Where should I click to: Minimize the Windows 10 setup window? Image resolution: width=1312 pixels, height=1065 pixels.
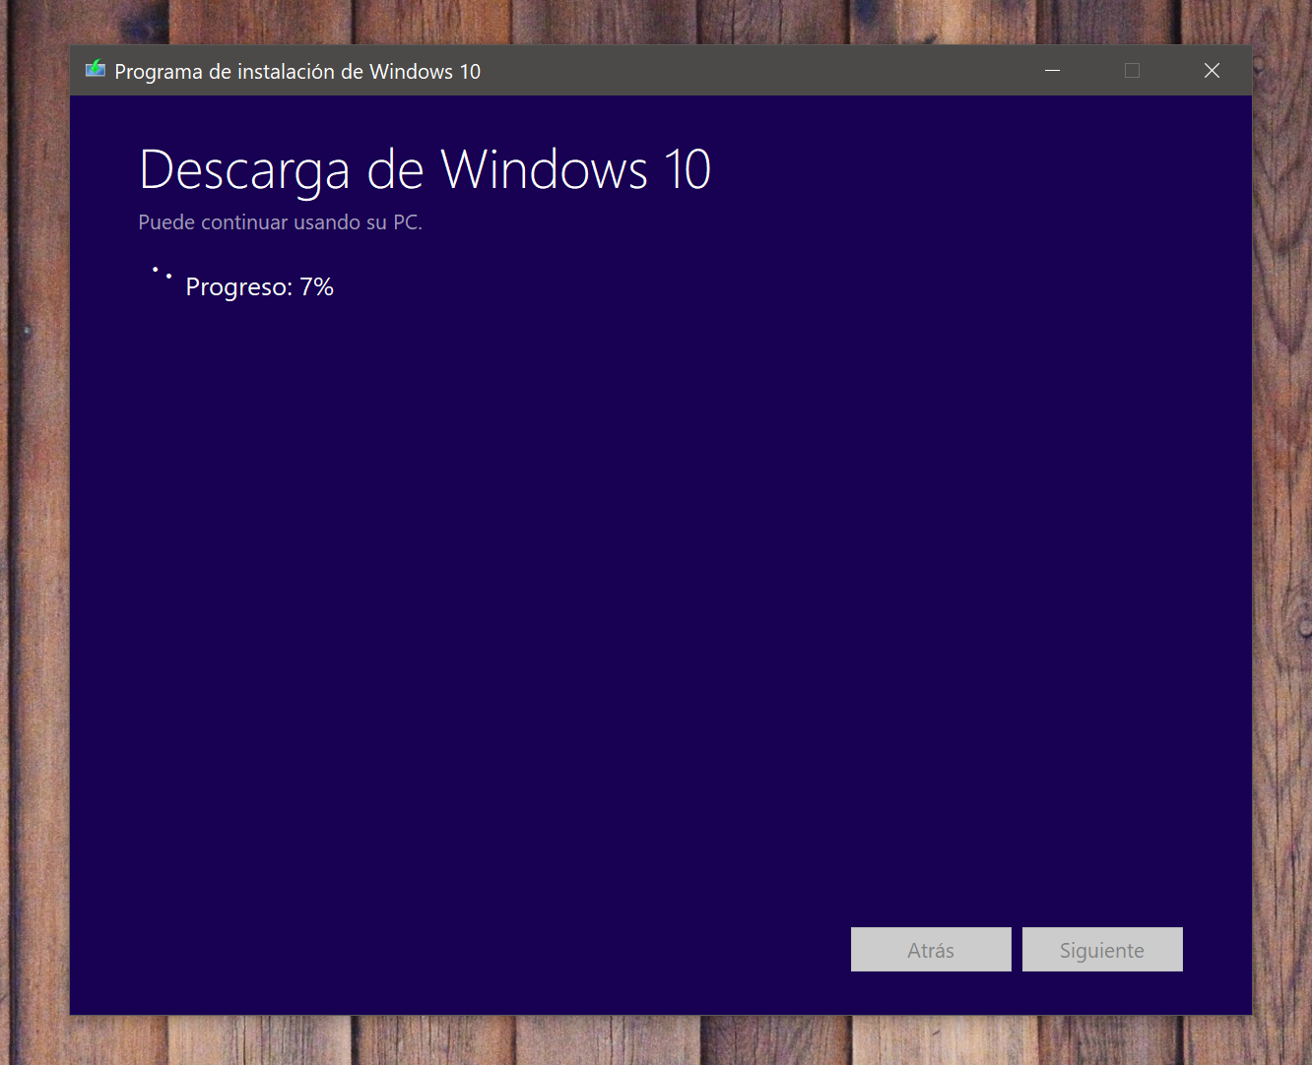click(1053, 71)
